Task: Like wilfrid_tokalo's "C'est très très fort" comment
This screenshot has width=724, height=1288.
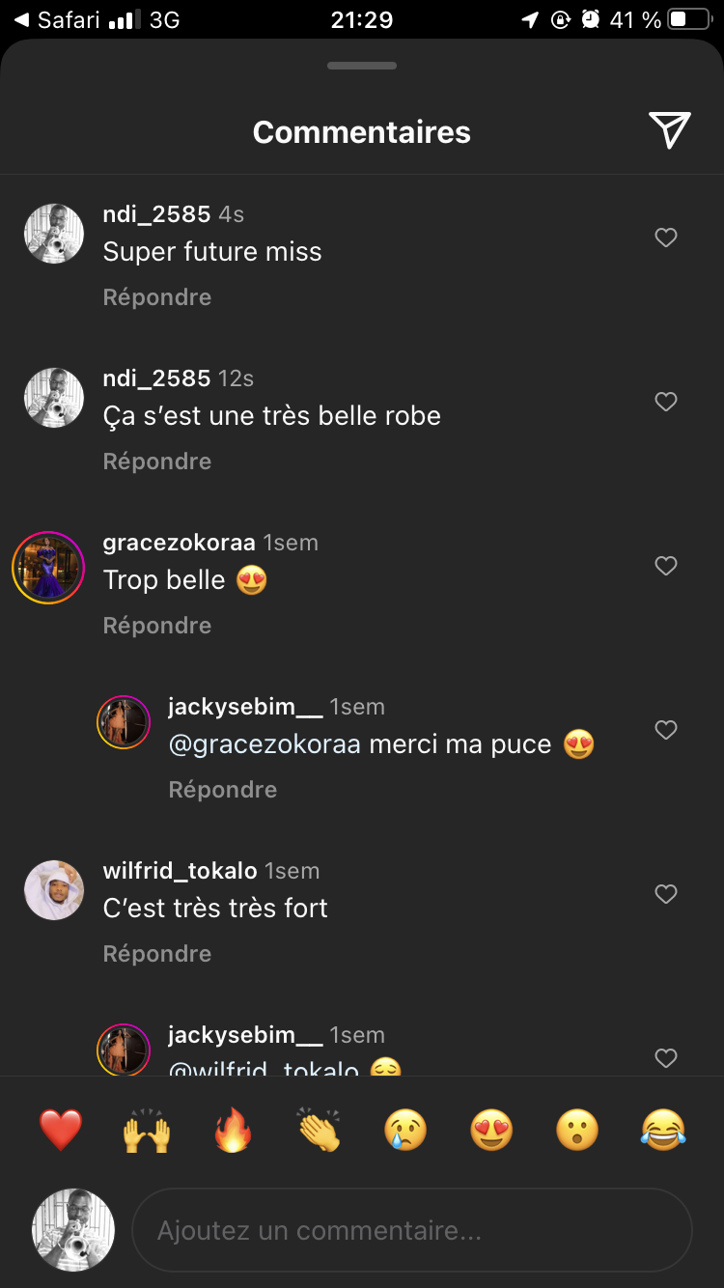Action: point(666,894)
